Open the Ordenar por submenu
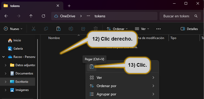 coord(122,86)
